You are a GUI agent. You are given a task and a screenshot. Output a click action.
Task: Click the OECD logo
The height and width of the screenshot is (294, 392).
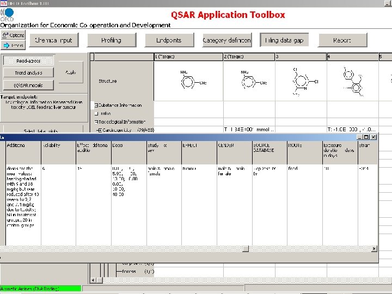tap(7, 15)
